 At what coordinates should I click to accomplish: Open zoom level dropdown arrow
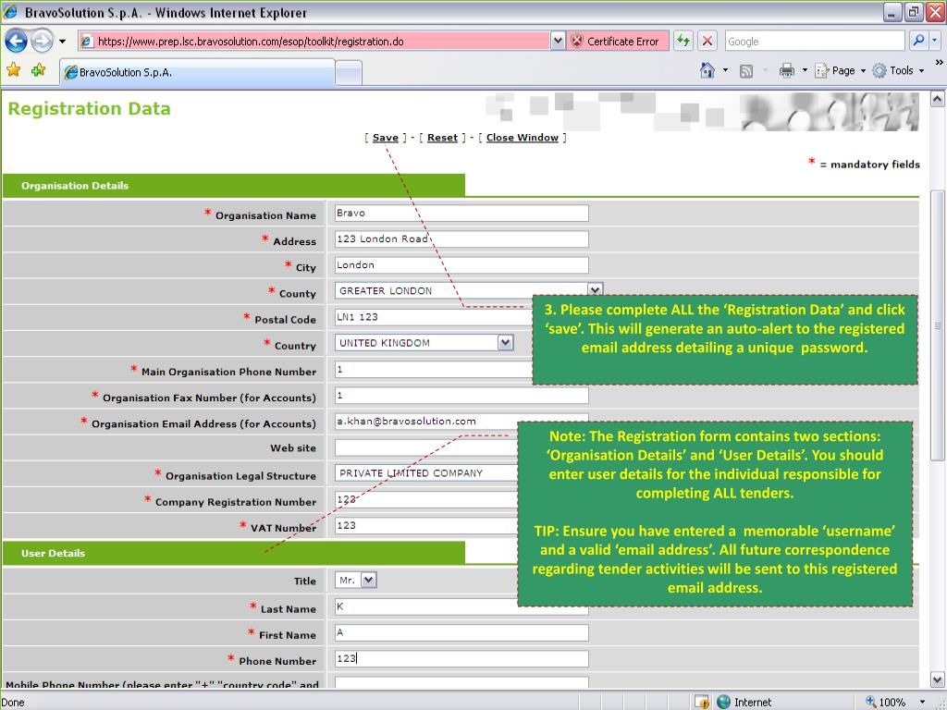point(922,702)
